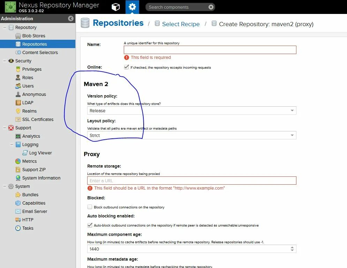Click the Anonymous user icon
The image size is (347, 268).
click(x=18, y=94)
